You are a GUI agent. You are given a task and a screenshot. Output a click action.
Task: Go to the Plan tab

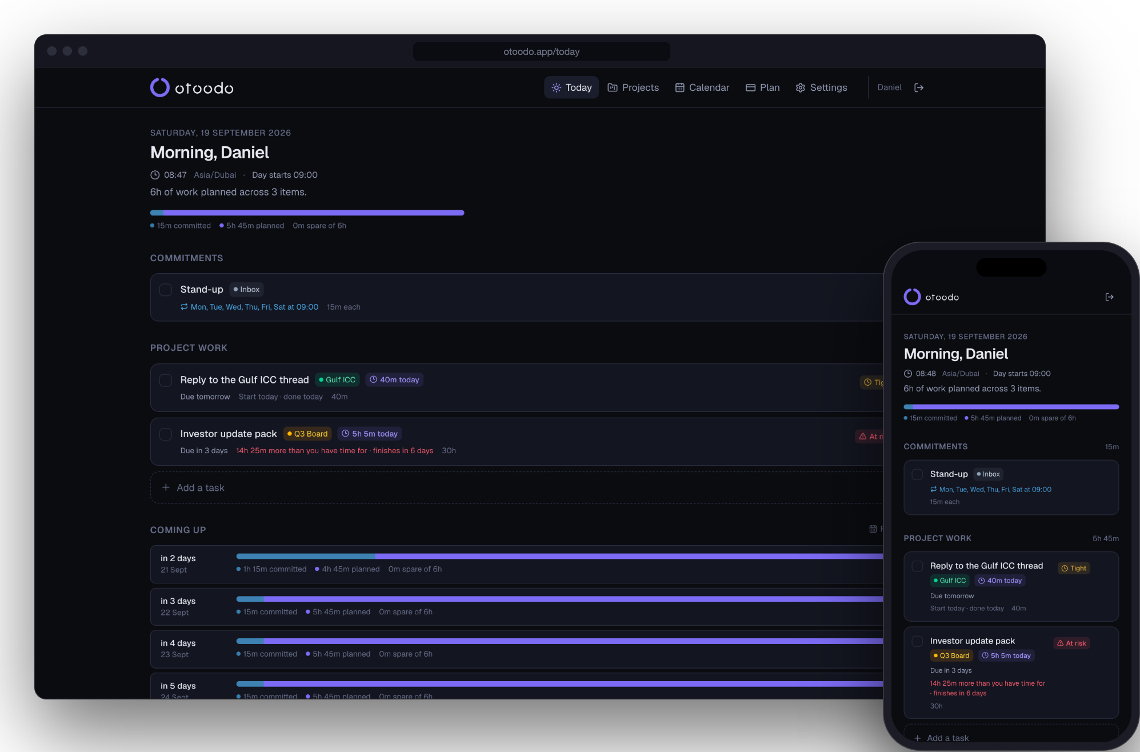(763, 87)
